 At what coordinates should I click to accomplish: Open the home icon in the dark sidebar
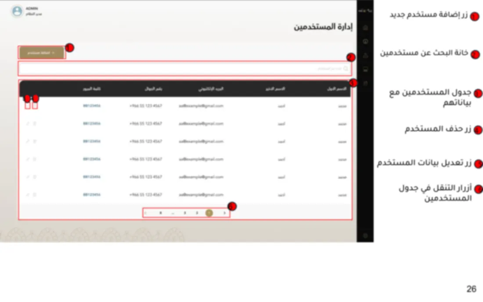(365, 28)
